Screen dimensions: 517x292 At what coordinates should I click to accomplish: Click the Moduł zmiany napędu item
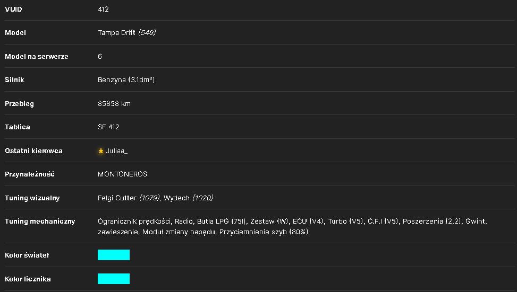coord(179,232)
